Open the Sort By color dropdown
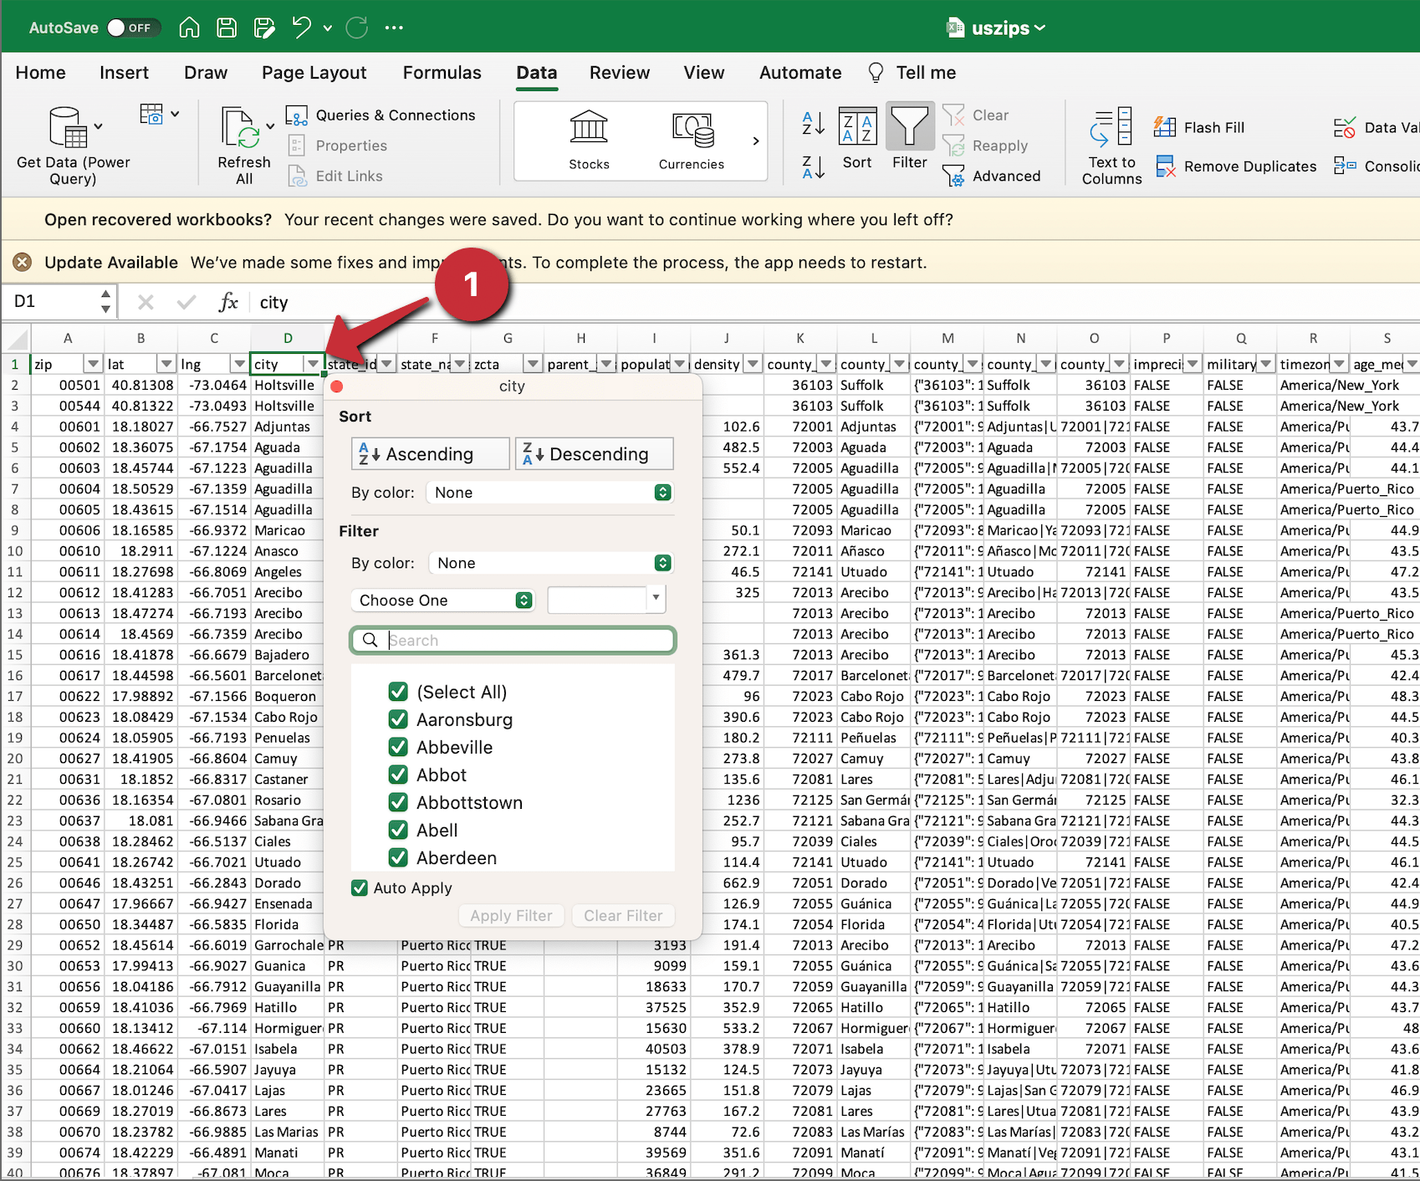Image resolution: width=1420 pixels, height=1181 pixels. coord(549,492)
